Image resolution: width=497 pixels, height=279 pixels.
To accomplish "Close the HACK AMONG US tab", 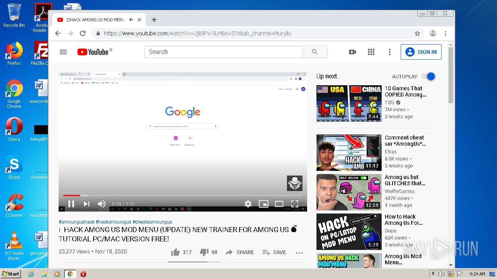I will (139, 20).
